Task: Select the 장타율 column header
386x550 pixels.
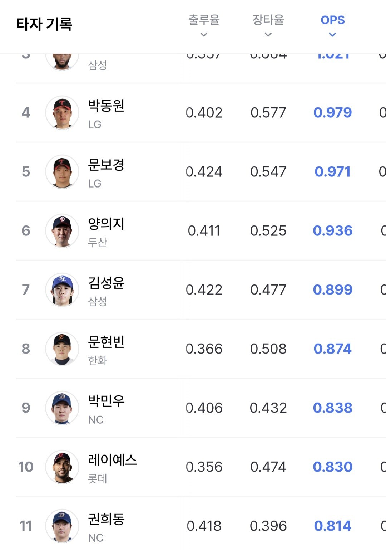Action: click(268, 20)
